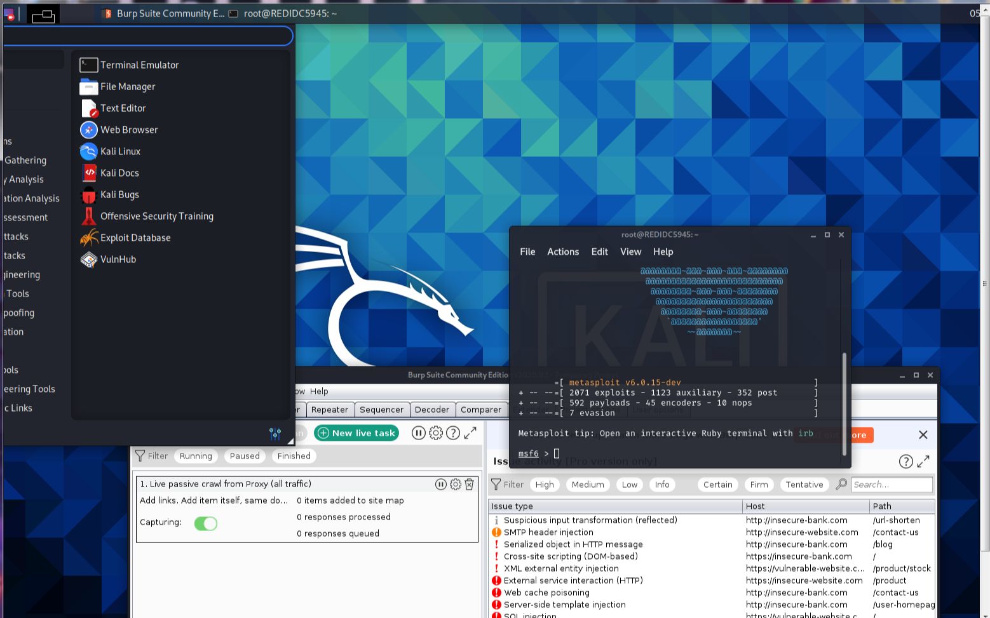Viewport: 990px width, 618px height.
Task: Open application menu settings icon
Action: pos(275,434)
